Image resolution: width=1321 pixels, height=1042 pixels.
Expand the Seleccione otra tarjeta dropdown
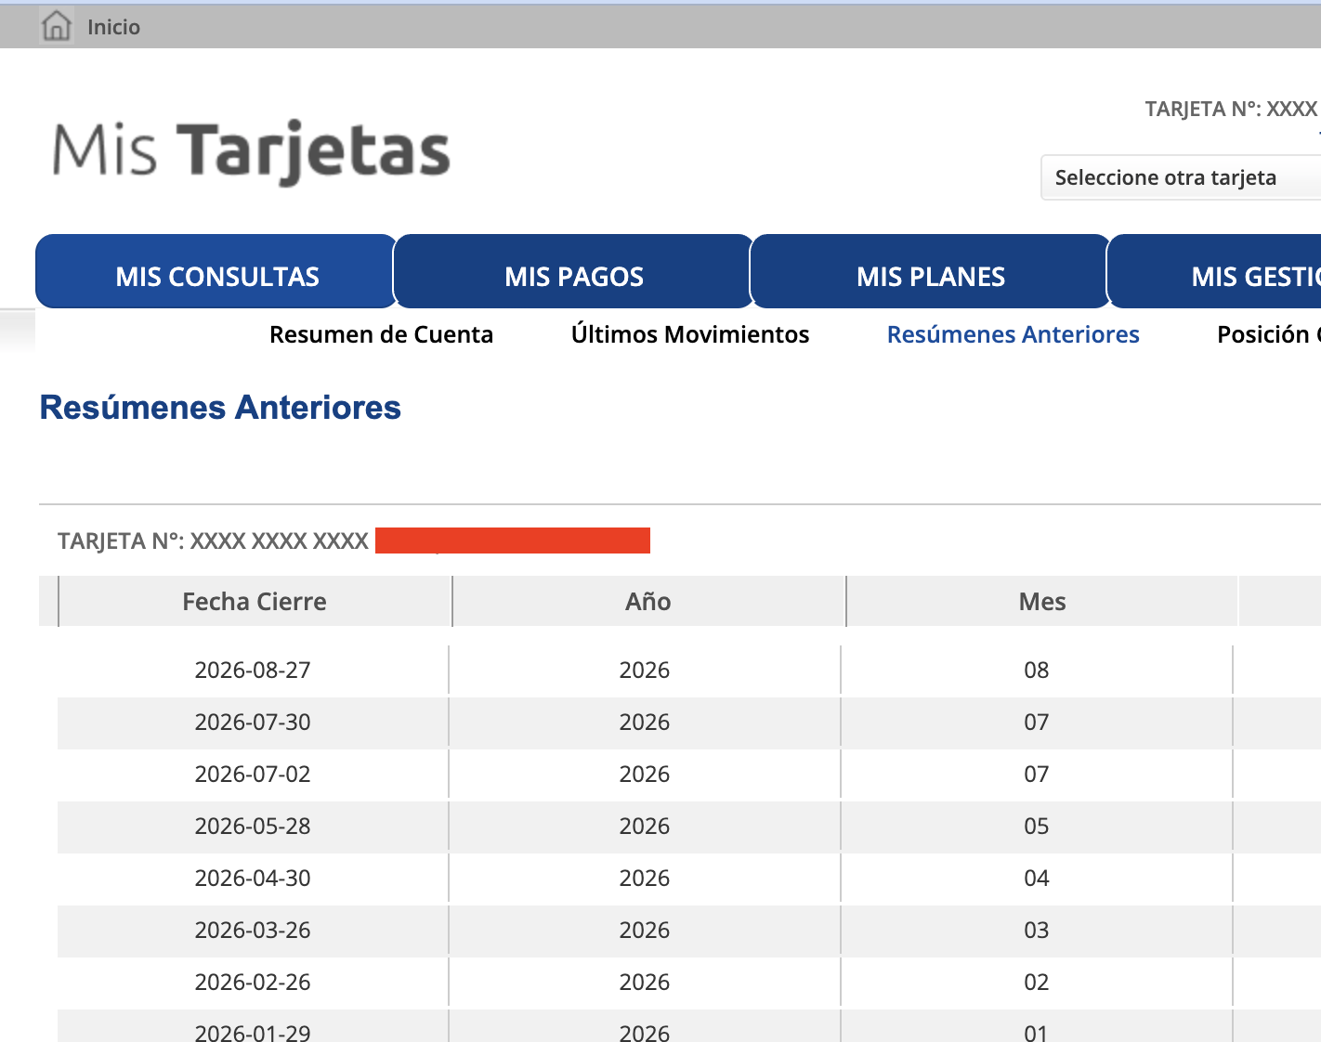click(1181, 177)
